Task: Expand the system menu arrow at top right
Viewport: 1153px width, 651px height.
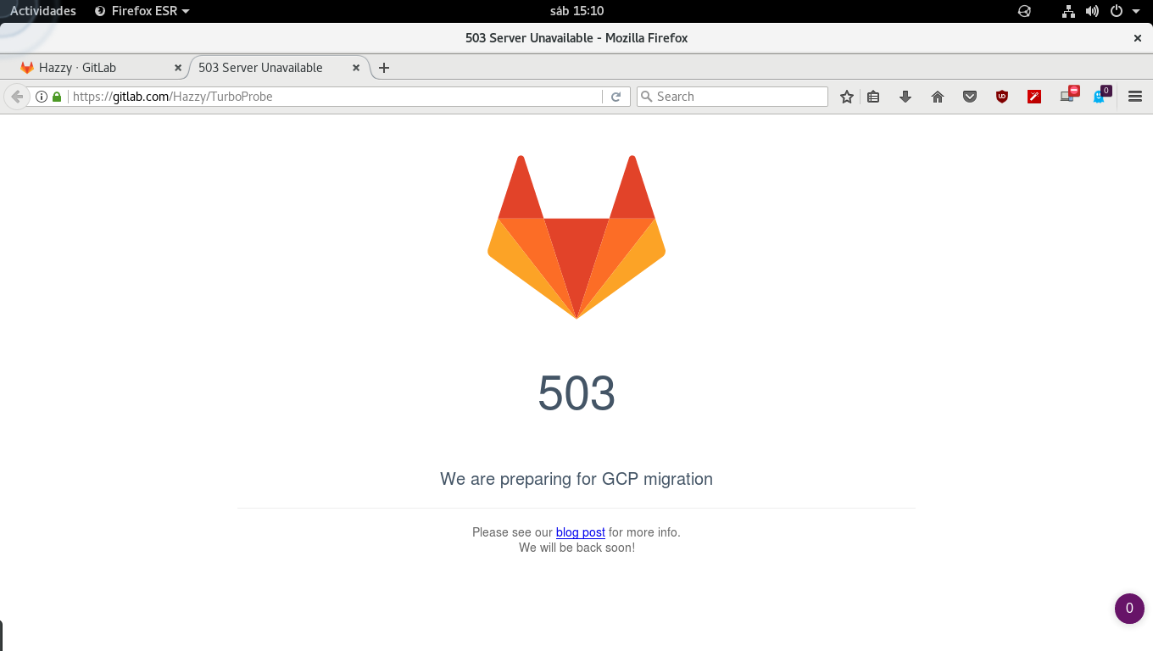Action: click(1136, 11)
